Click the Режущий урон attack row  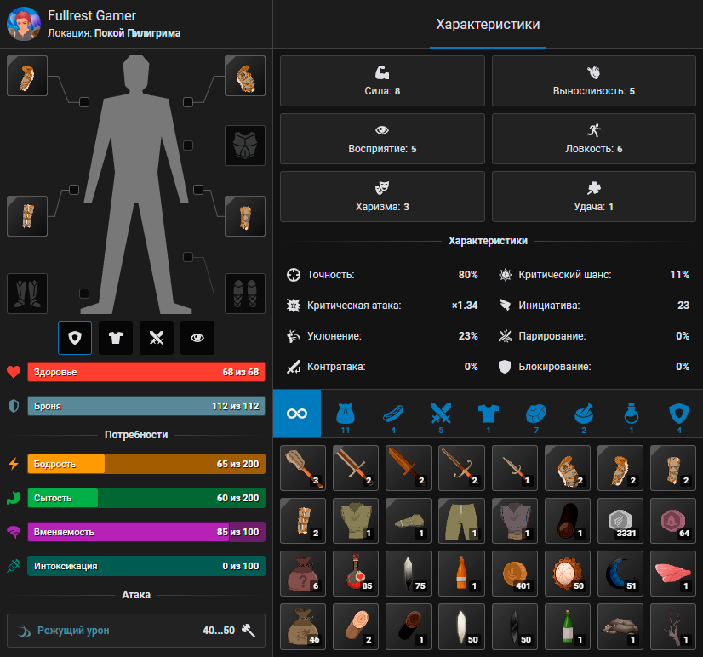[136, 631]
